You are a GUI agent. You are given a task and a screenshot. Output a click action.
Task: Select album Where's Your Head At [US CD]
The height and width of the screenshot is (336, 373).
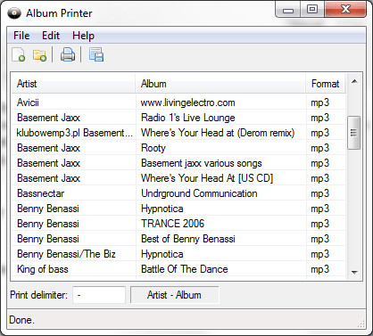click(x=207, y=178)
